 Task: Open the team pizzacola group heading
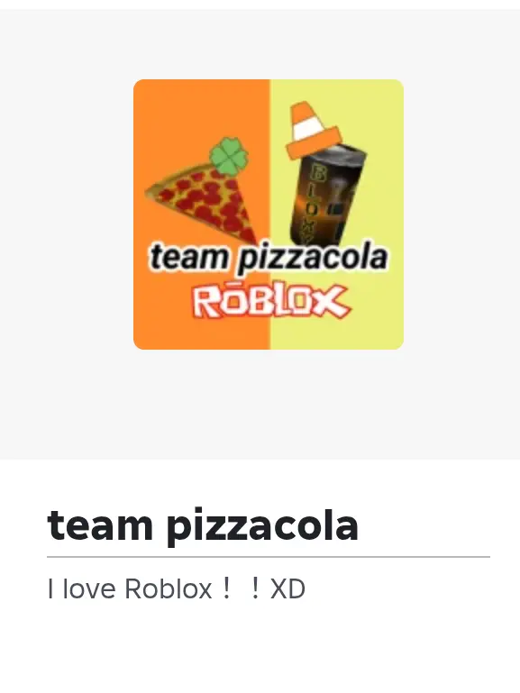coord(203,525)
